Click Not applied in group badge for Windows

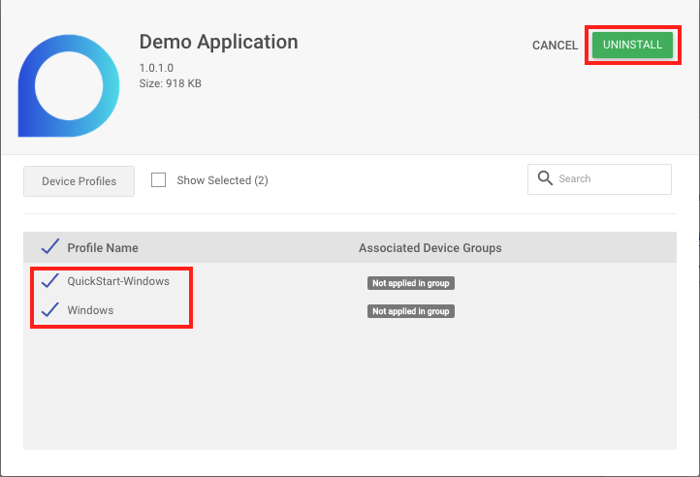411,311
